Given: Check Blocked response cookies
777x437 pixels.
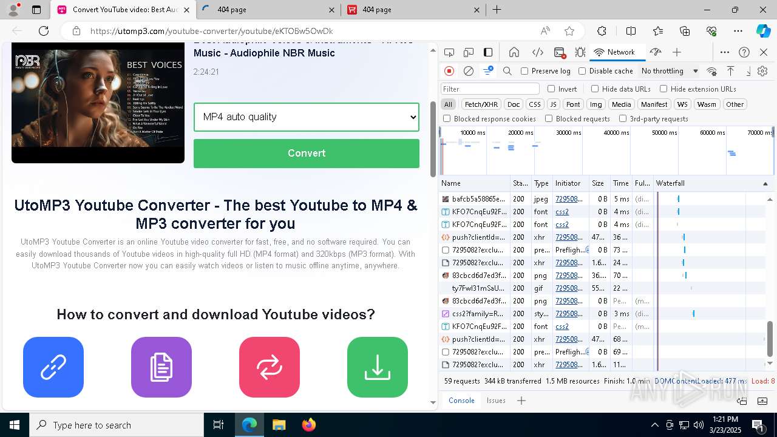Looking at the screenshot, I should pyautogui.click(x=447, y=119).
